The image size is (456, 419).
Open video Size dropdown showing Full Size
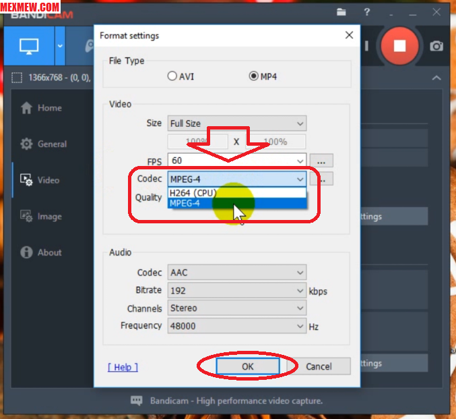[x=236, y=123]
